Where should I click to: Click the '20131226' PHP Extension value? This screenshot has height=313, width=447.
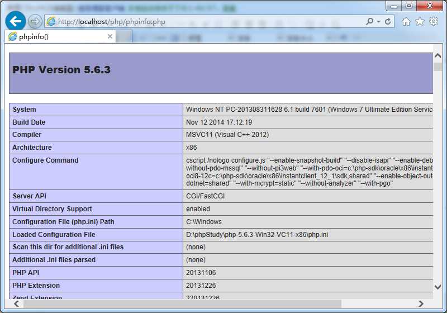pos(201,286)
